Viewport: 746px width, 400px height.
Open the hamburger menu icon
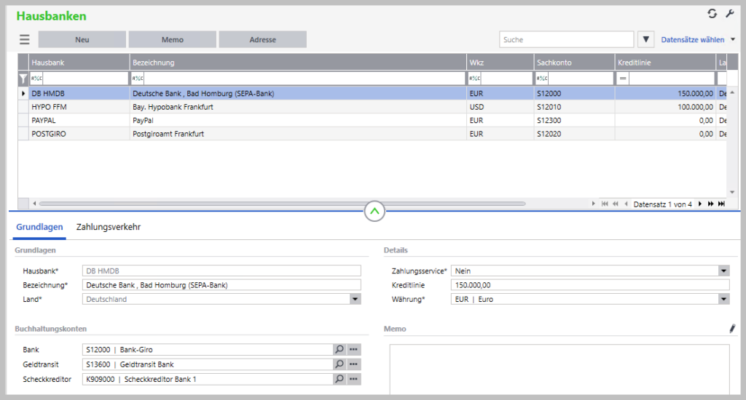tap(25, 40)
